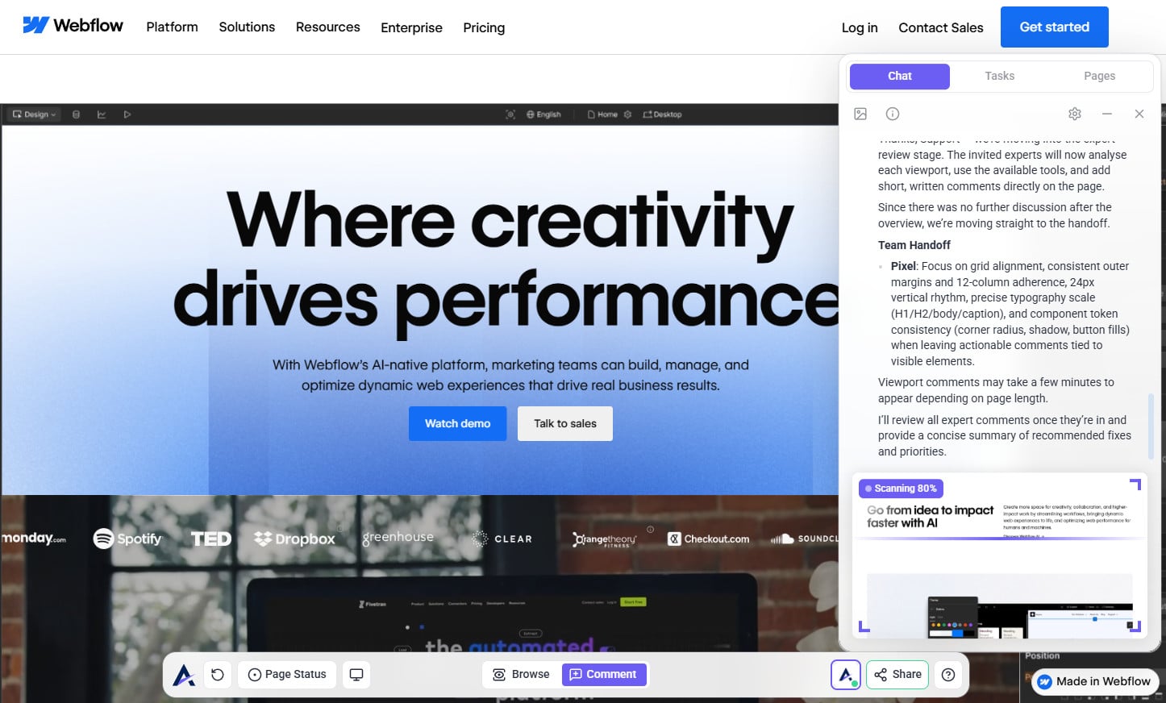Expand the Resources menu
Image resolution: width=1166 pixels, height=703 pixels.
coord(327,27)
